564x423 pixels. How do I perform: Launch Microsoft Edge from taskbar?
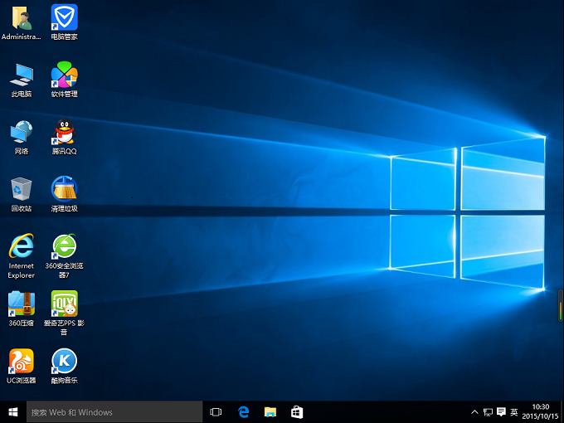click(x=244, y=412)
